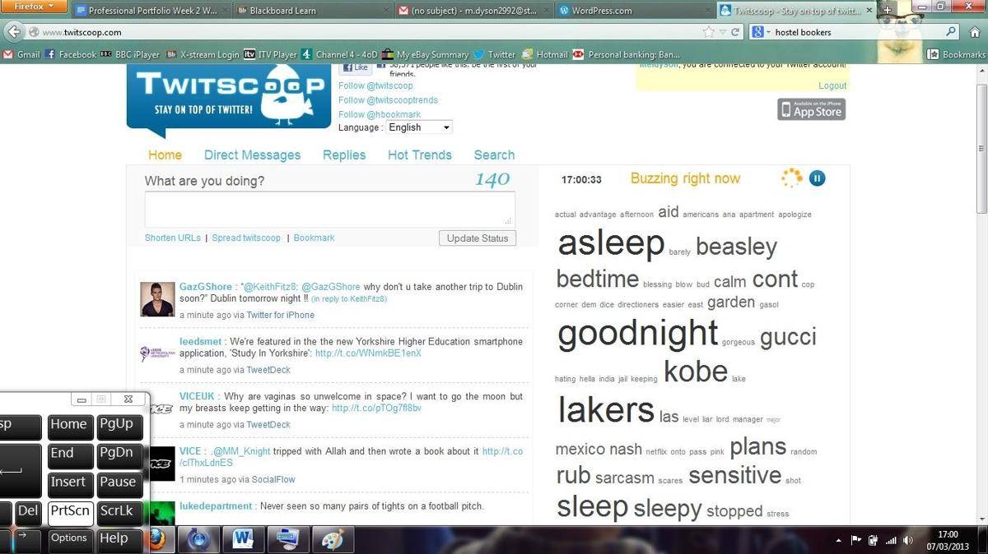Bookmark page with the star icon
The height and width of the screenshot is (554, 988).
point(709,32)
